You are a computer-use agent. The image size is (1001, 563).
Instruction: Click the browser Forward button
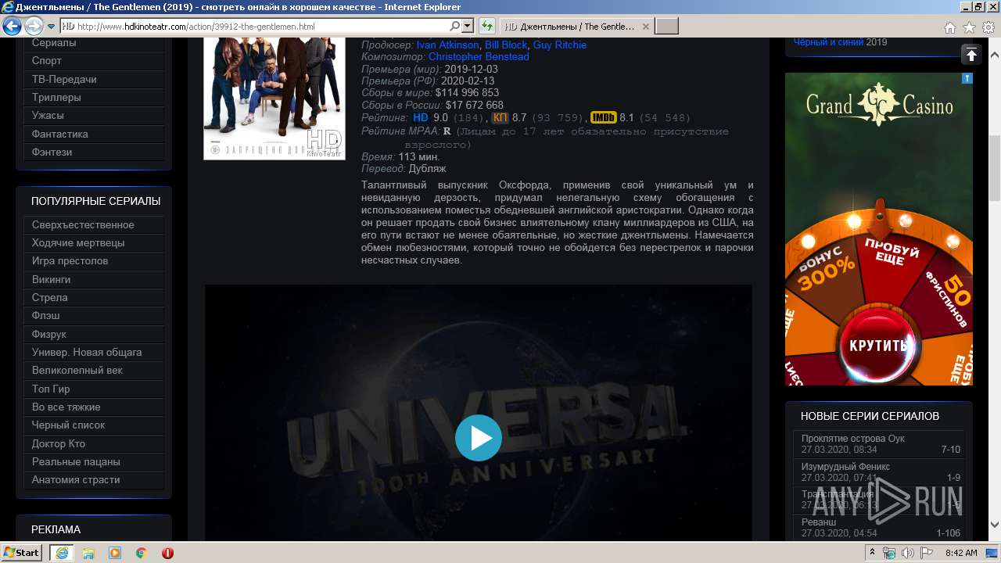(34, 27)
